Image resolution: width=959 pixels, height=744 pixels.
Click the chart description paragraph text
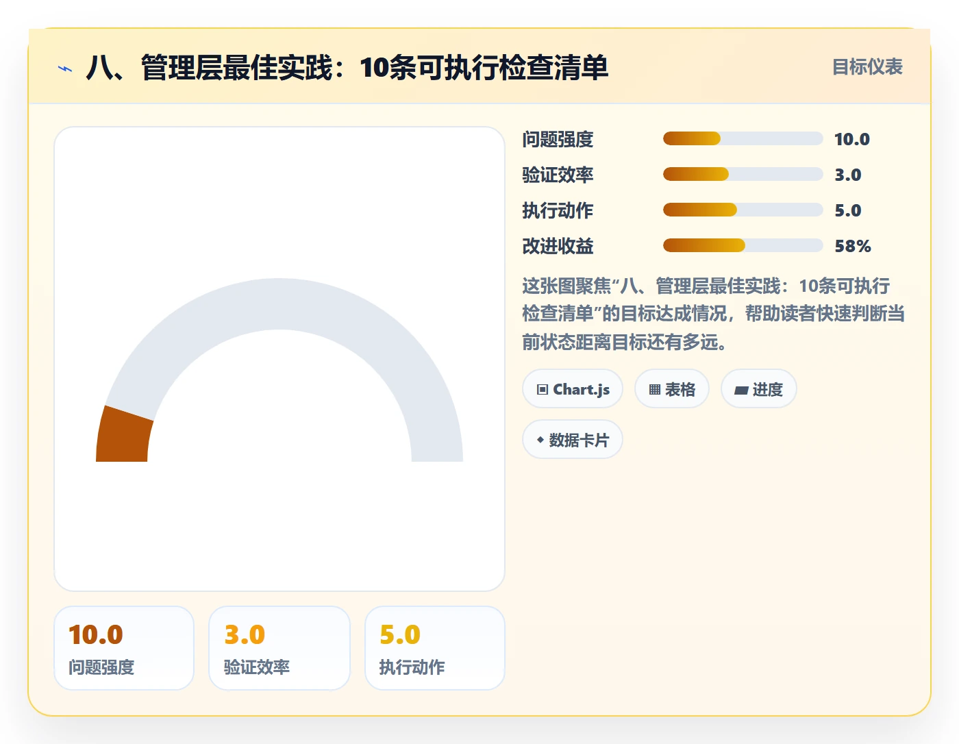713,314
